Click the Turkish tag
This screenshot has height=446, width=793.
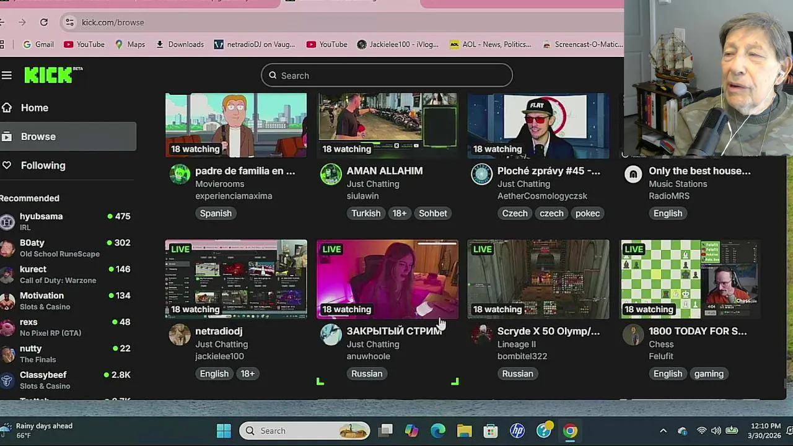pyautogui.click(x=366, y=213)
